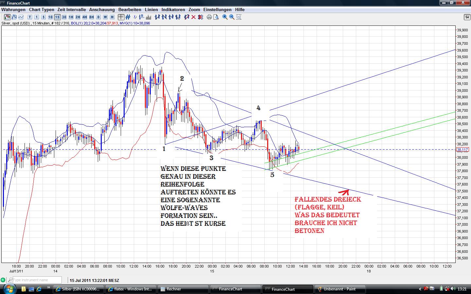The height and width of the screenshot is (294, 471).
Task: Open the Zoom menu
Action: click(x=194, y=9)
